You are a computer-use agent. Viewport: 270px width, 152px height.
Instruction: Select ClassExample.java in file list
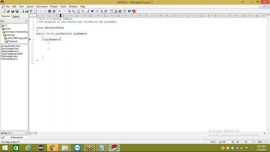[x=9, y=51]
